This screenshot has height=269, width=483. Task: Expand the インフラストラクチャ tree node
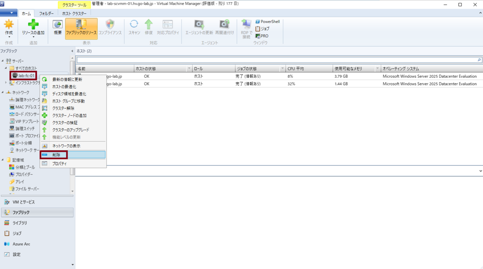(x=6, y=83)
